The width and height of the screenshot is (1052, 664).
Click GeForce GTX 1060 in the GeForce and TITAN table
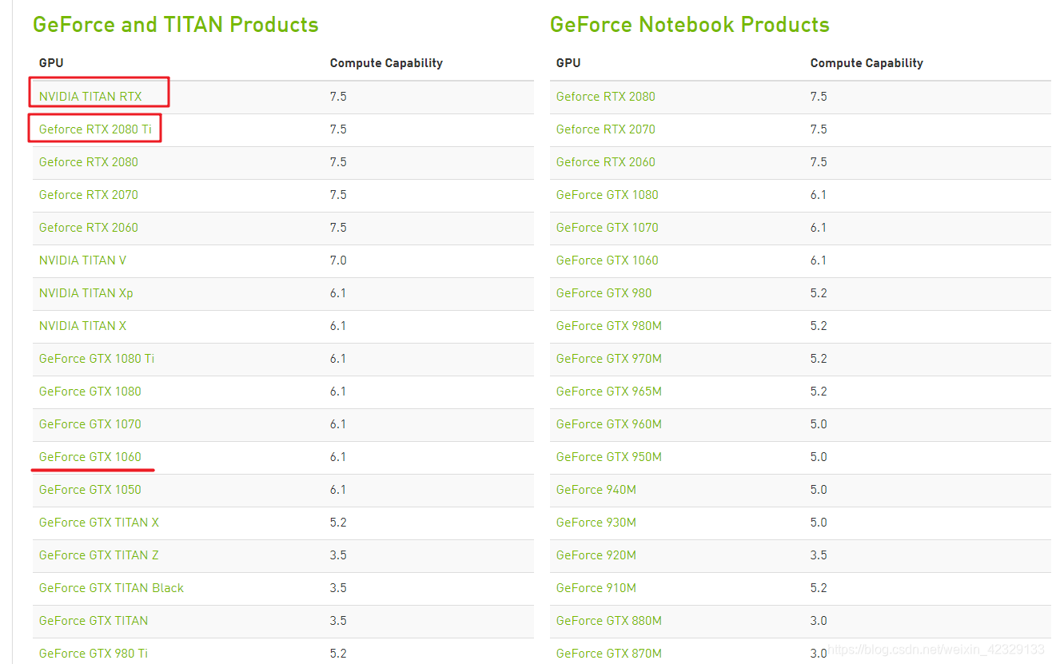tap(90, 457)
